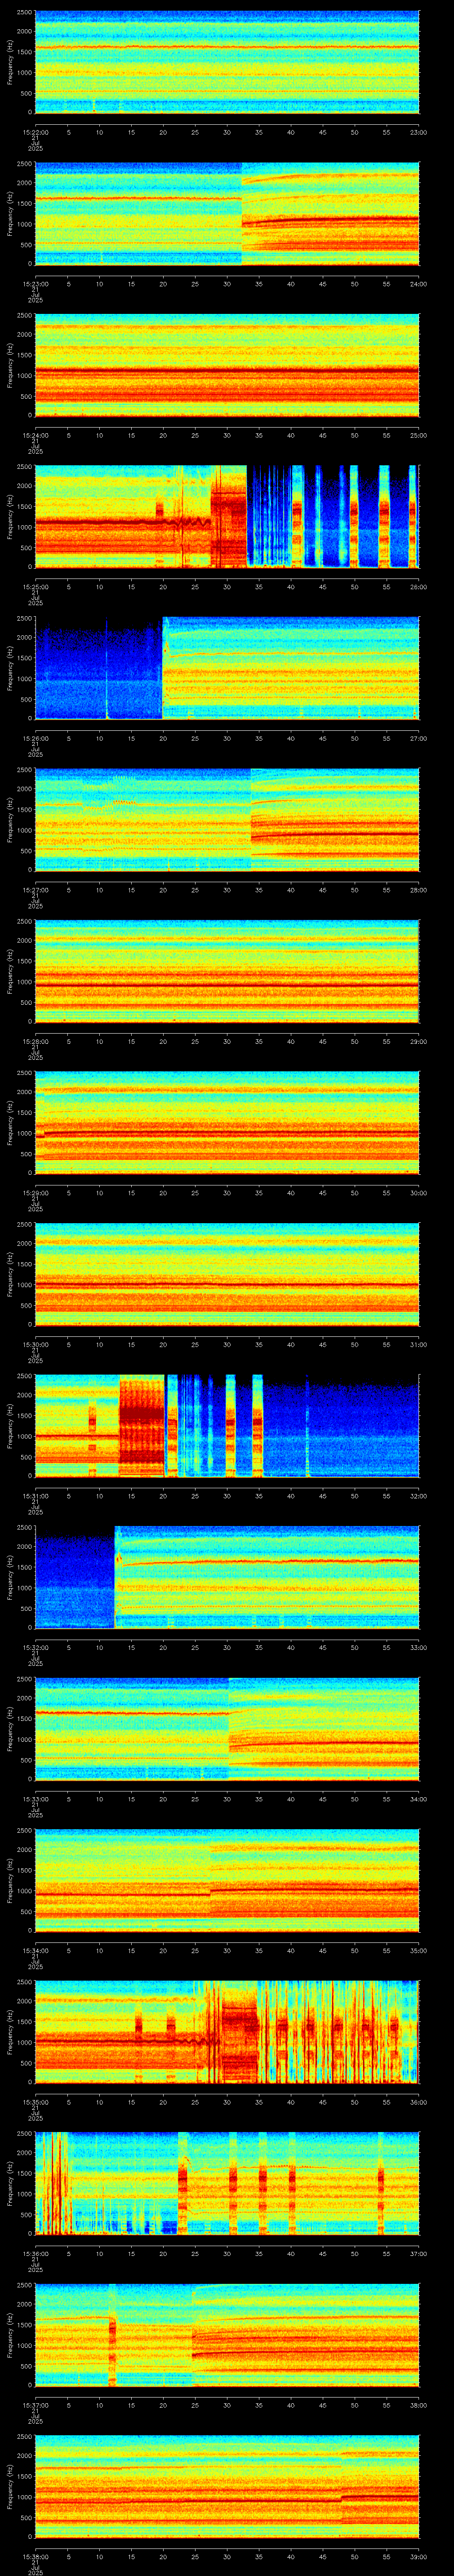Click the 15:25:00 start time label

pos(35,587)
